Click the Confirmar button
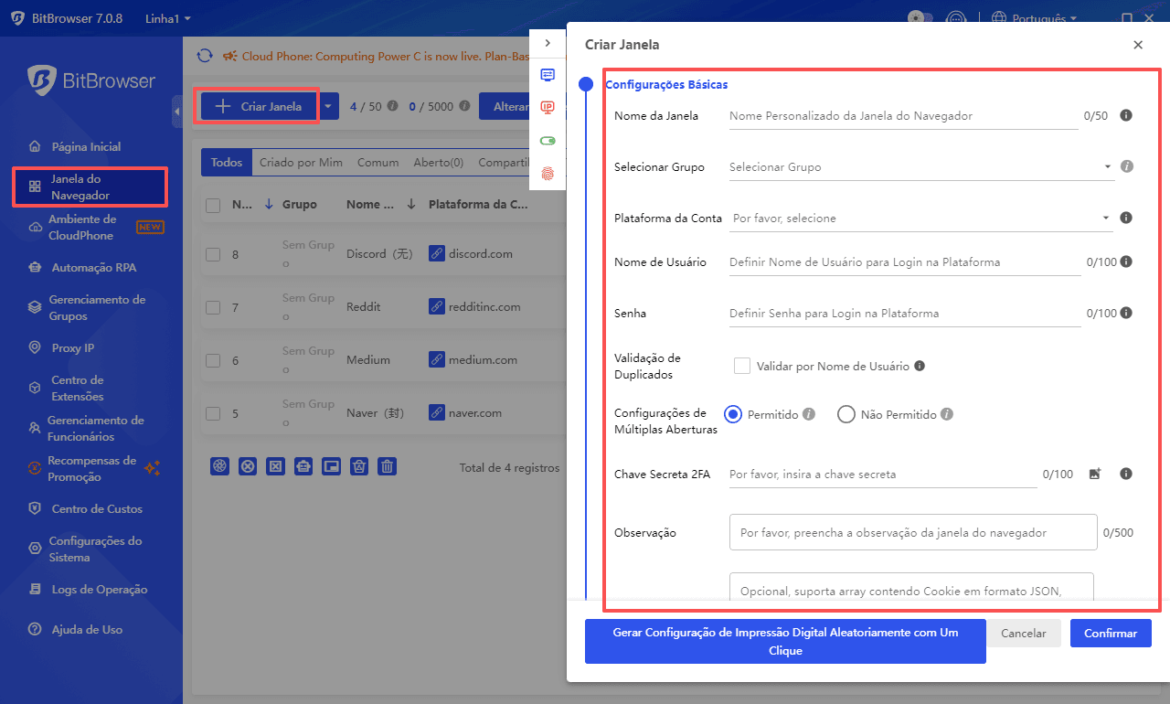 point(1110,633)
